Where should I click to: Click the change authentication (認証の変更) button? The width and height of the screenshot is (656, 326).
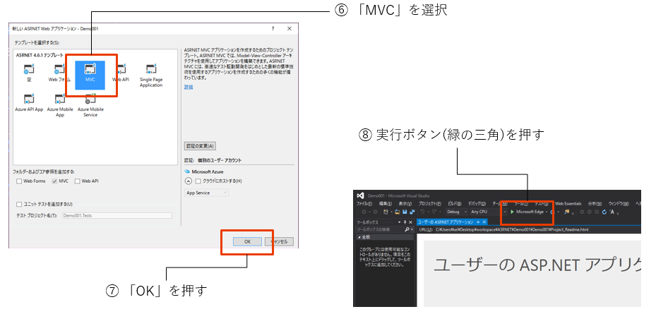point(200,146)
